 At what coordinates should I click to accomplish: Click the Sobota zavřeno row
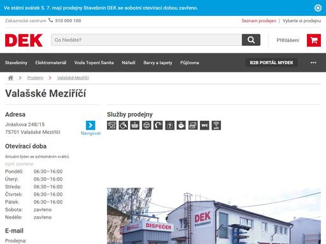pyautogui.click(x=29, y=210)
